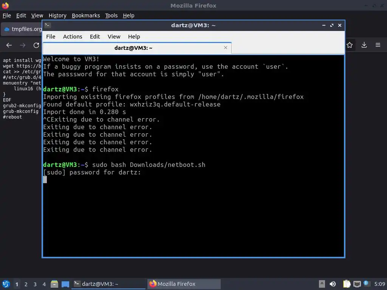The image size is (387, 290).
Task: Open the terminal View menu
Action: pyautogui.click(x=114, y=37)
